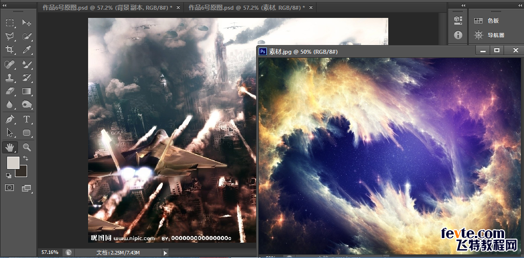The height and width of the screenshot is (258, 524).
Task: Select the Path Selection arrow tool
Action: coord(10,133)
